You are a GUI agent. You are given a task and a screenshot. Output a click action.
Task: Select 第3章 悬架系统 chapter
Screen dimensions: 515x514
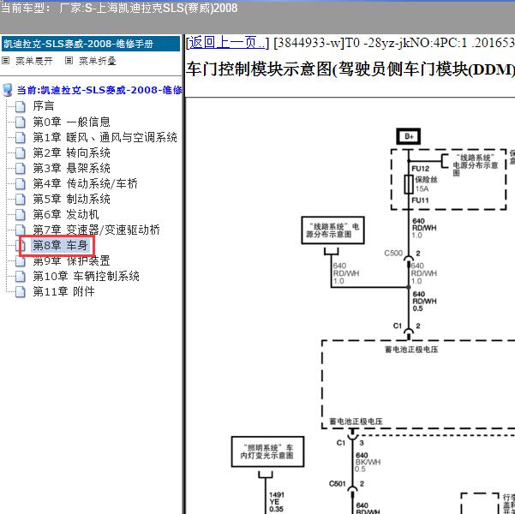[72, 168]
